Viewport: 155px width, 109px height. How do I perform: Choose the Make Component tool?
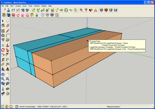[7, 21]
